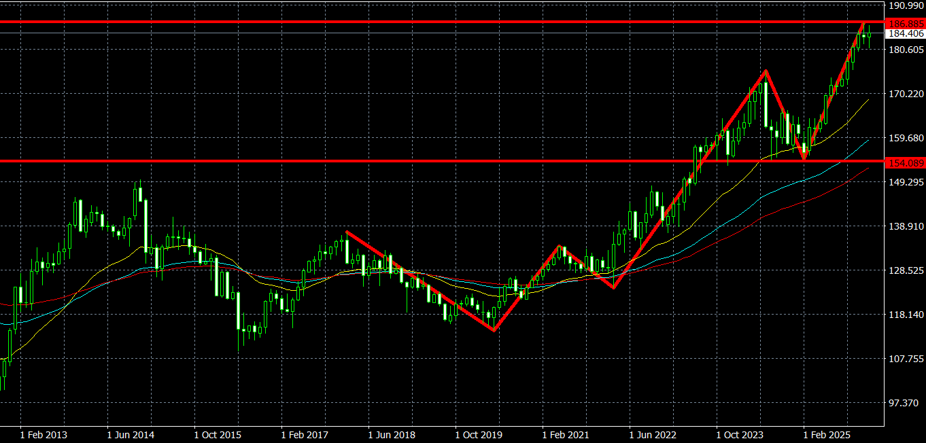Select the red trendline falling from the 2024 peak

(x=785, y=115)
